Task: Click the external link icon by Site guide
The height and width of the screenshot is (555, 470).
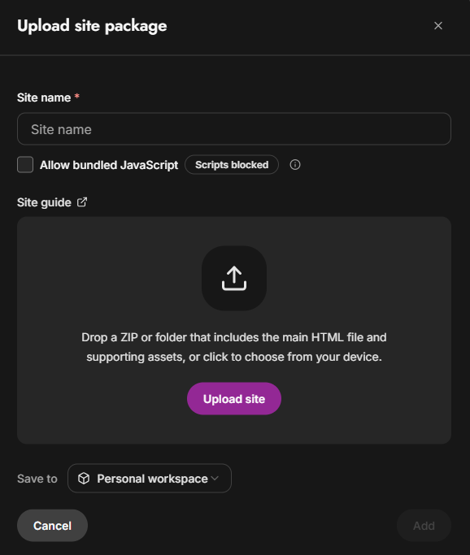Action: point(82,202)
